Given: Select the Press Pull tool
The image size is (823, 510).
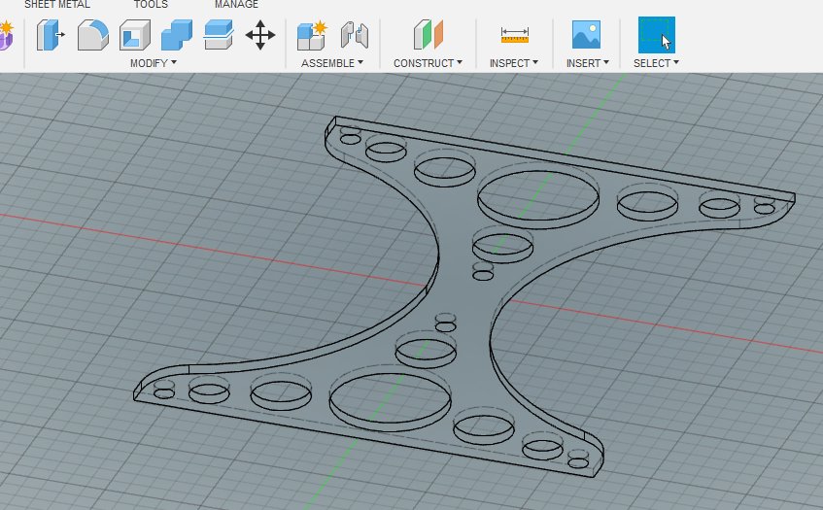Looking at the screenshot, I should 51,35.
